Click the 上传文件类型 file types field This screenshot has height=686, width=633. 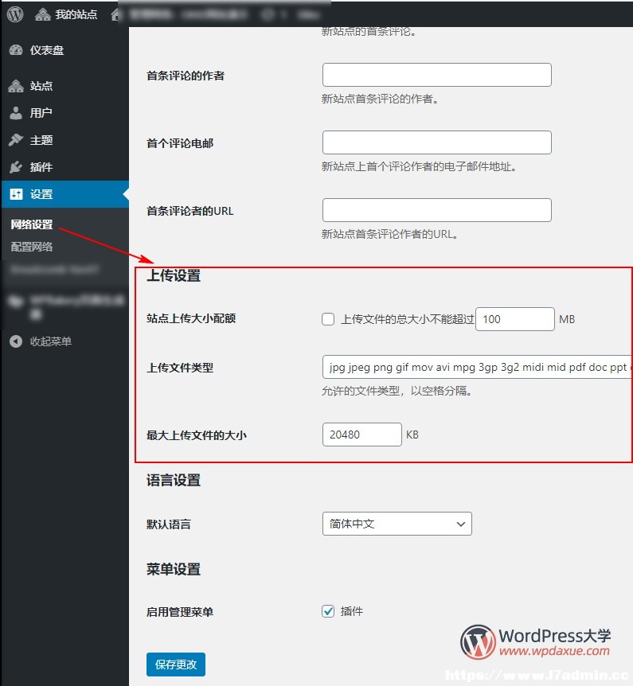point(478,367)
